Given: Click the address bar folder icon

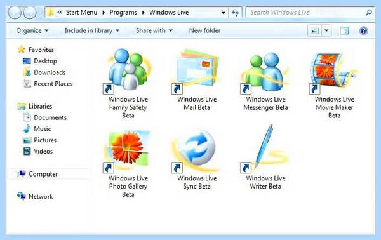Looking at the screenshot, I should [x=51, y=13].
